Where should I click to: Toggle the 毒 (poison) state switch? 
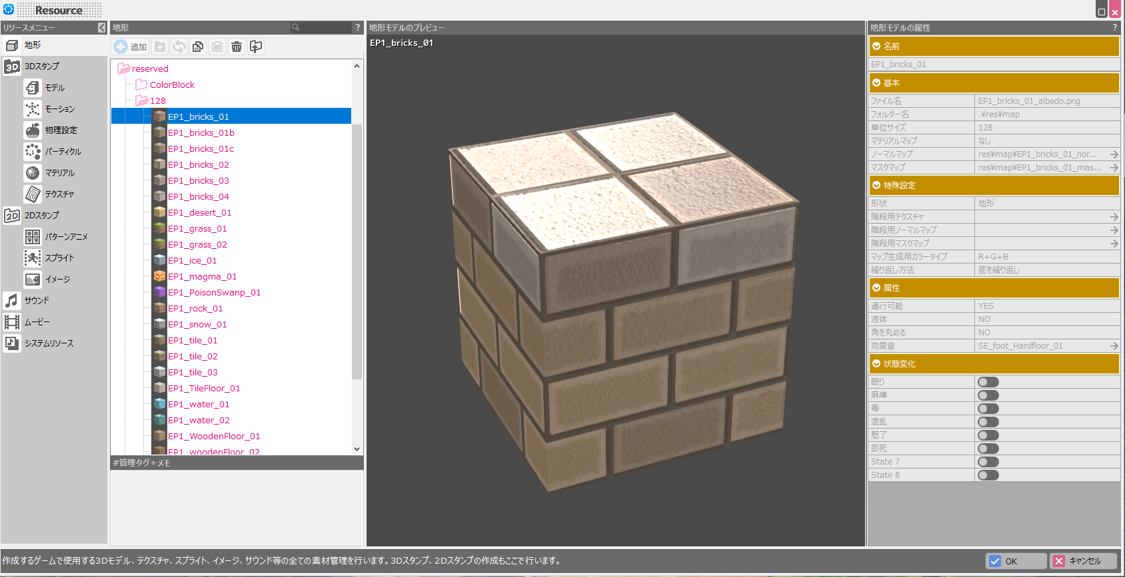coord(988,409)
